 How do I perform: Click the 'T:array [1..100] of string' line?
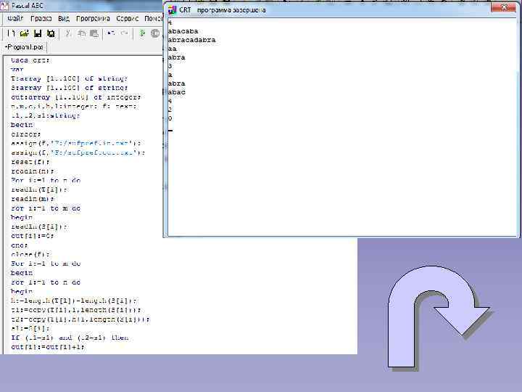[70, 78]
